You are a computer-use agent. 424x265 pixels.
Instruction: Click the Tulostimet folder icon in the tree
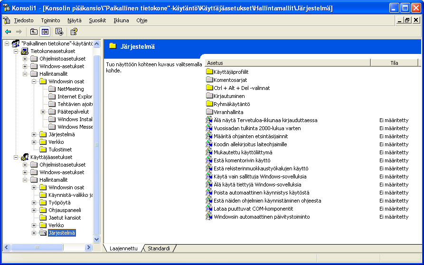(43, 150)
